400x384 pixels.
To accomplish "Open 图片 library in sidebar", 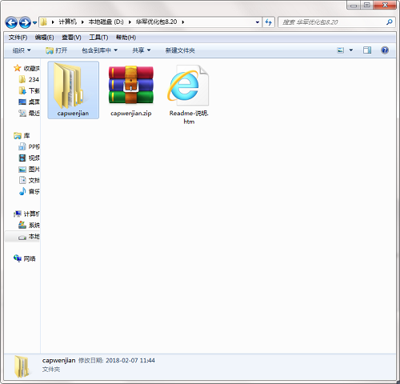I will (x=30, y=169).
